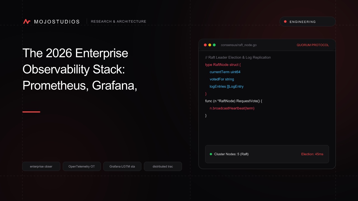This screenshot has height=201, width=358.
Task: Click the article headline about Observability Stack
Action: click(80, 69)
